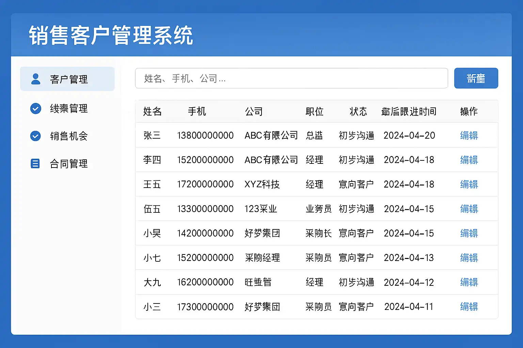Click the blue 新增 button
Image resolution: width=523 pixels, height=348 pixels.
click(476, 78)
